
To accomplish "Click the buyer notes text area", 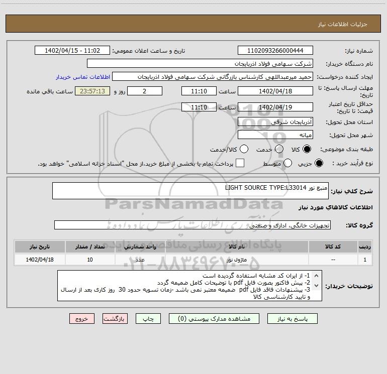I will (189, 286).
